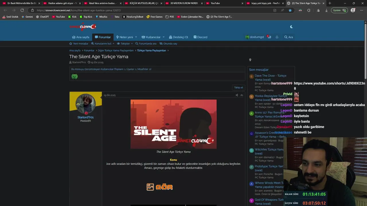The image size is (367, 206).
Task: Open the Witchfire Türkçe Yama thread
Action: [269, 151]
